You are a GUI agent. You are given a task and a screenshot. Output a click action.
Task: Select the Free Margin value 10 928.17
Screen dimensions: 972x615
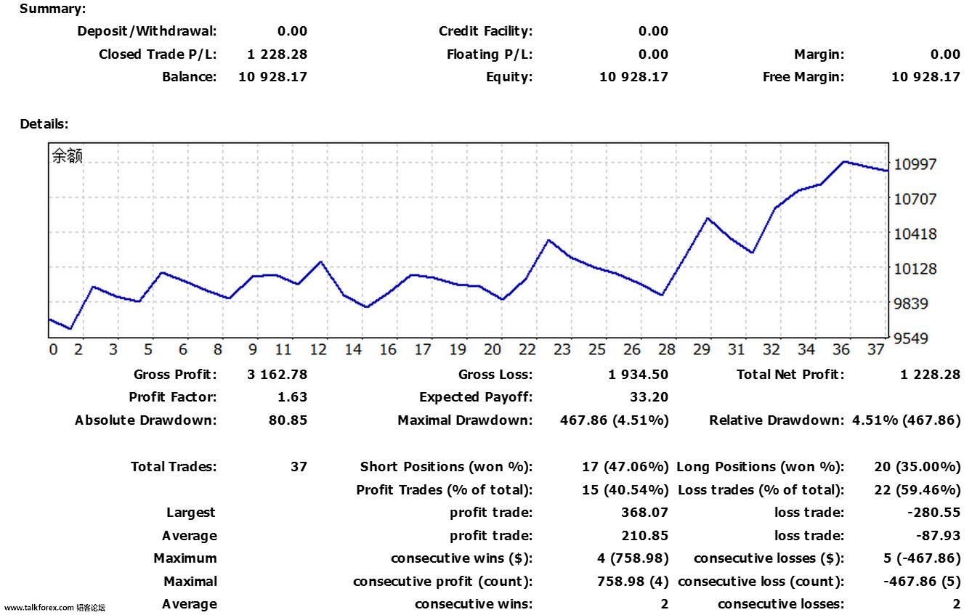926,76
